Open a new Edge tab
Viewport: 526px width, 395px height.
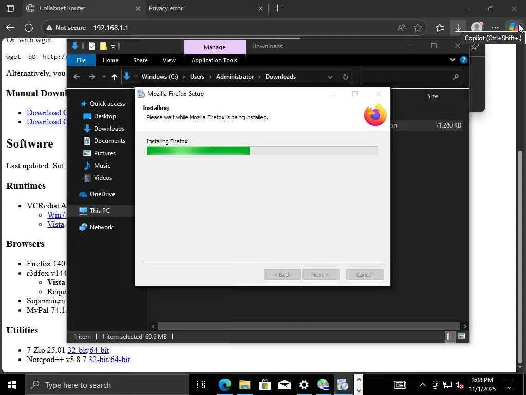[x=278, y=8]
